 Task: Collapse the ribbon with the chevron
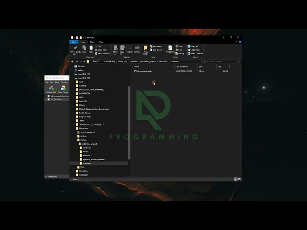236,42
